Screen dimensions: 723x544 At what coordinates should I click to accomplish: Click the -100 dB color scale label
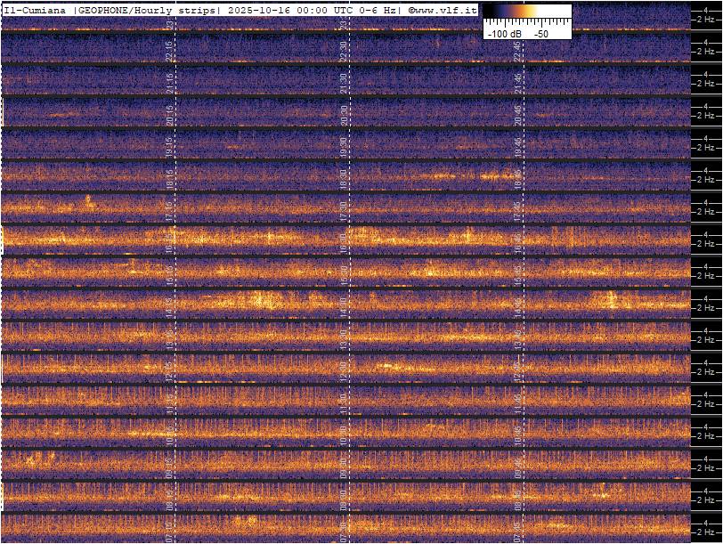(x=503, y=33)
